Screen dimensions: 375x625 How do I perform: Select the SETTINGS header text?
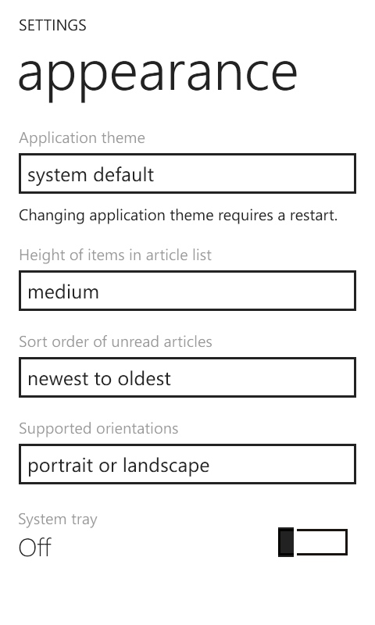coord(52,26)
